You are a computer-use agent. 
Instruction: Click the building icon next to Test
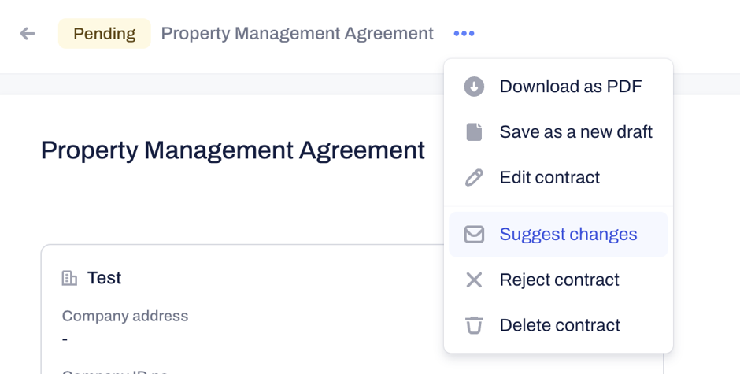coord(69,278)
